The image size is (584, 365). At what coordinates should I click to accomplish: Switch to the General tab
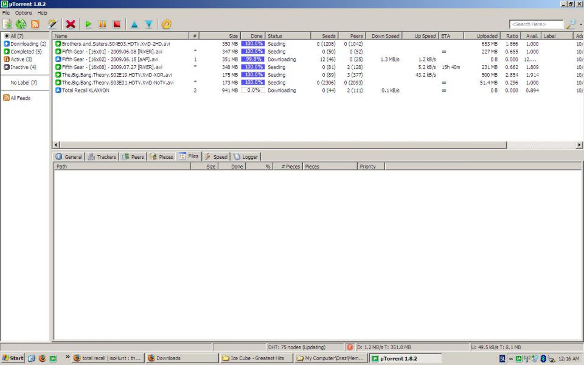click(x=69, y=157)
